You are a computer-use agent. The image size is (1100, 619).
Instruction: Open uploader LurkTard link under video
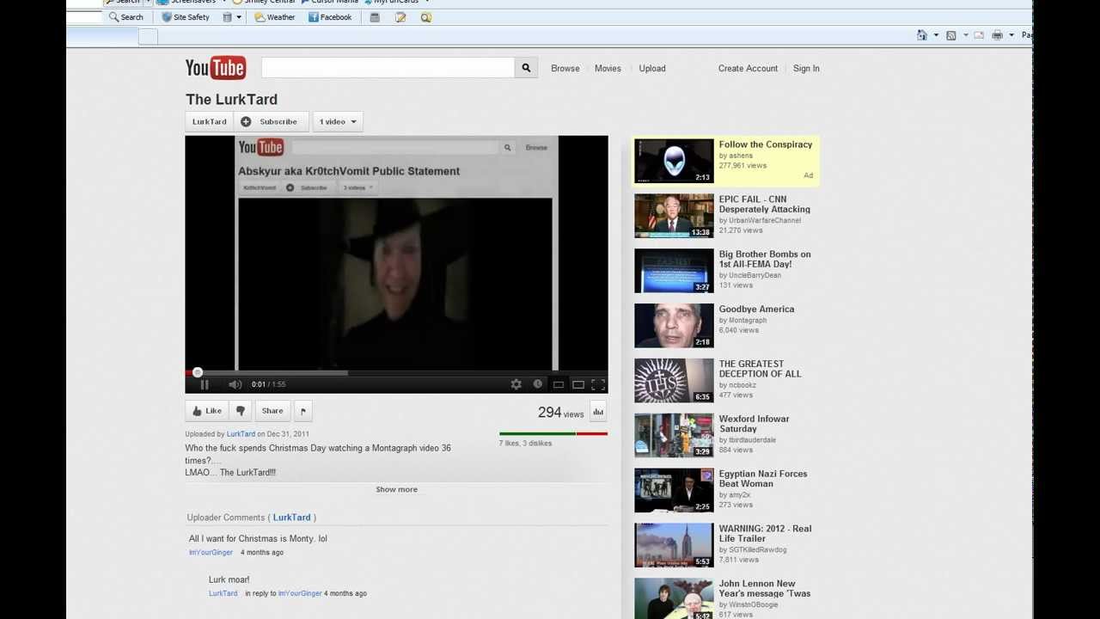point(241,434)
